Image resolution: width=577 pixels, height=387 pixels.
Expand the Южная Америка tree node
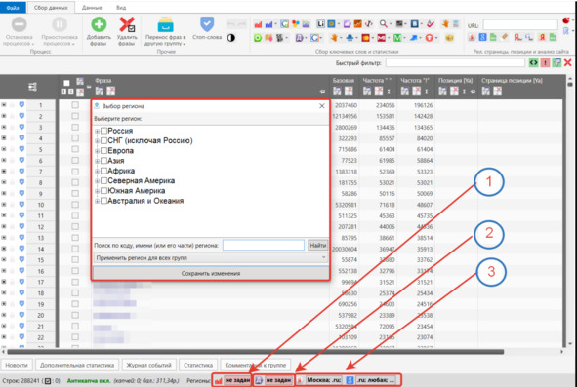98,191
